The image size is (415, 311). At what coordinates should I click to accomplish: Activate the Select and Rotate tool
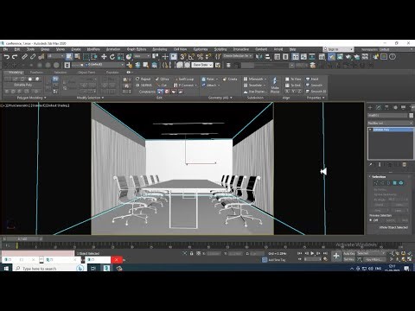click(x=112, y=57)
